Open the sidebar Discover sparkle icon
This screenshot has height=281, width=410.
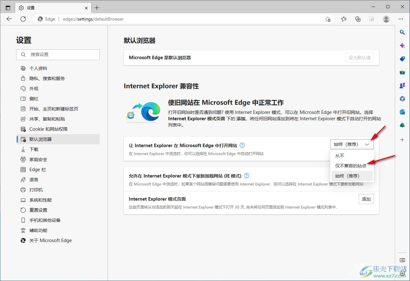coord(402,46)
